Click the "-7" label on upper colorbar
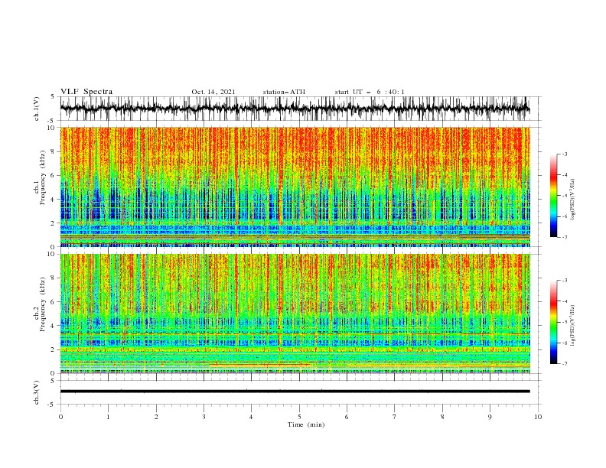The image size is (606, 468). pos(565,237)
